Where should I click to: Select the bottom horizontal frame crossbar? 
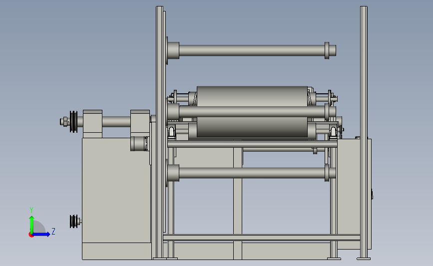pos(262,238)
